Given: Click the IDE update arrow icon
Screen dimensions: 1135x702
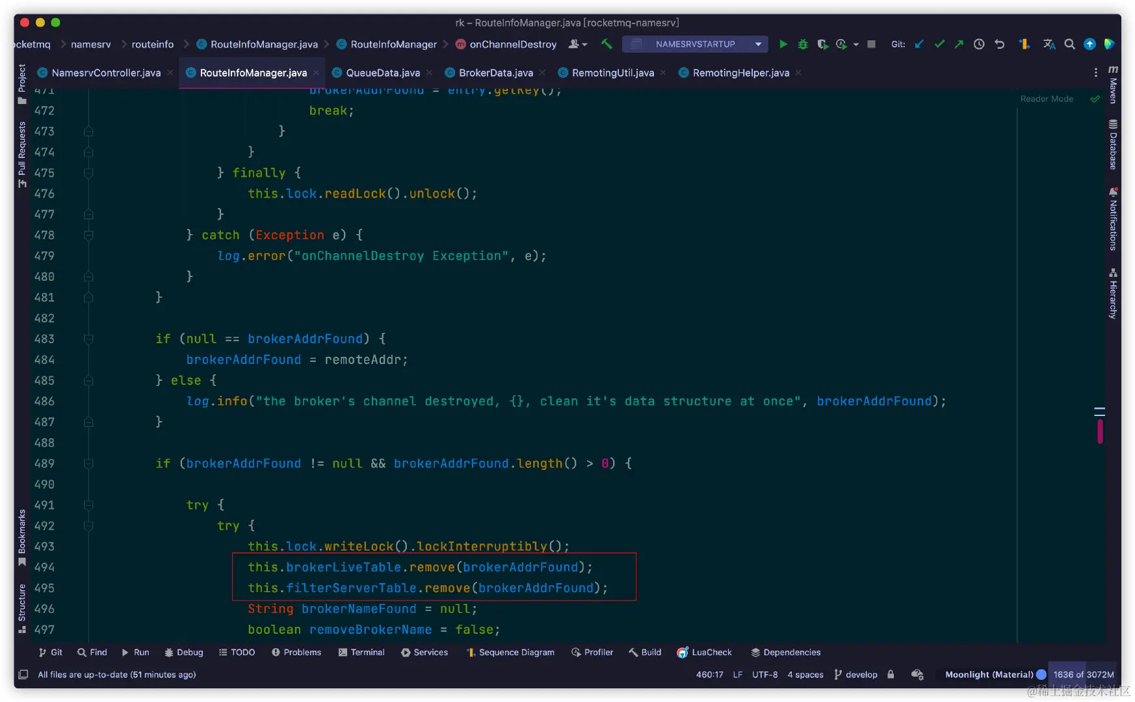Looking at the screenshot, I should point(1089,44).
